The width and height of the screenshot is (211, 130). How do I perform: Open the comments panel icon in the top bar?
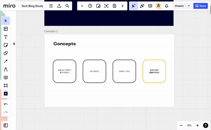click(150, 6)
